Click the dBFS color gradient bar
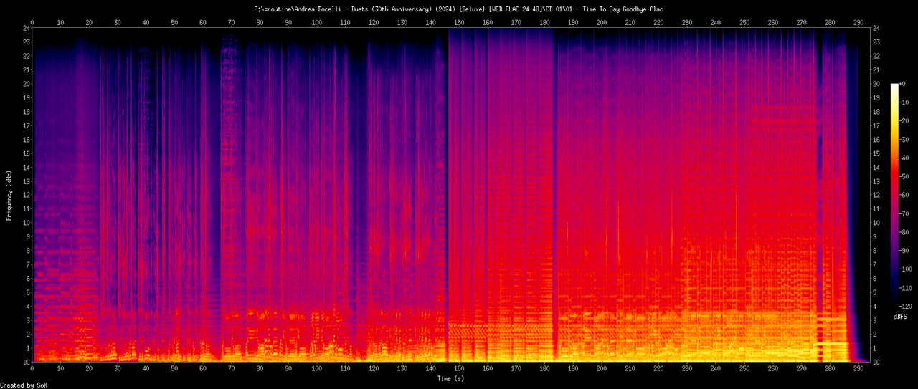 [x=894, y=196]
